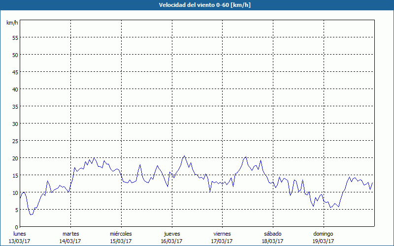Click the 0 tick on the y-axis
394x246 pixels.
coord(16,227)
